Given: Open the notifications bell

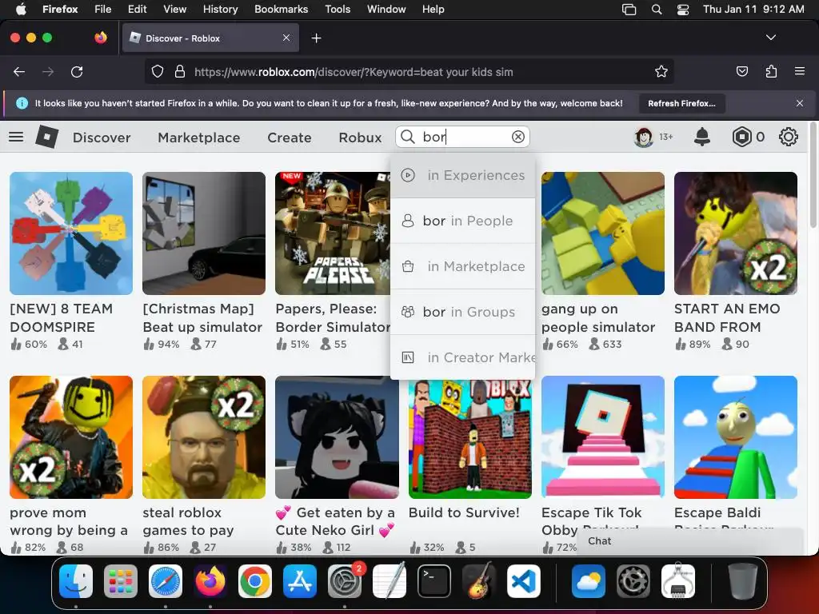Looking at the screenshot, I should pos(702,137).
